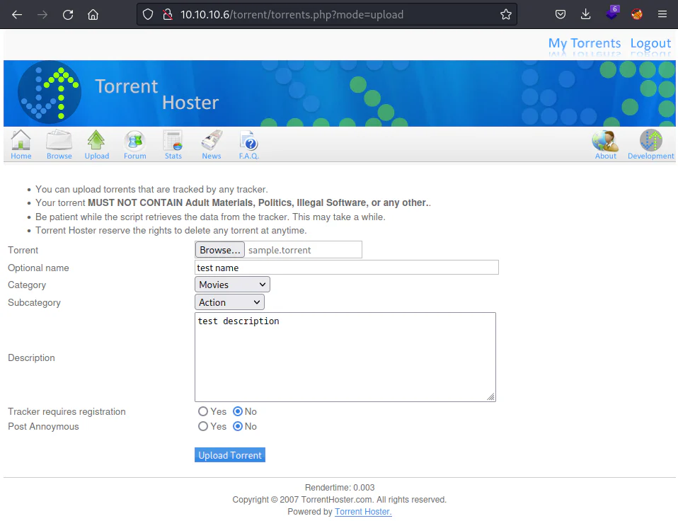Click the Stats nav label

(x=173, y=156)
